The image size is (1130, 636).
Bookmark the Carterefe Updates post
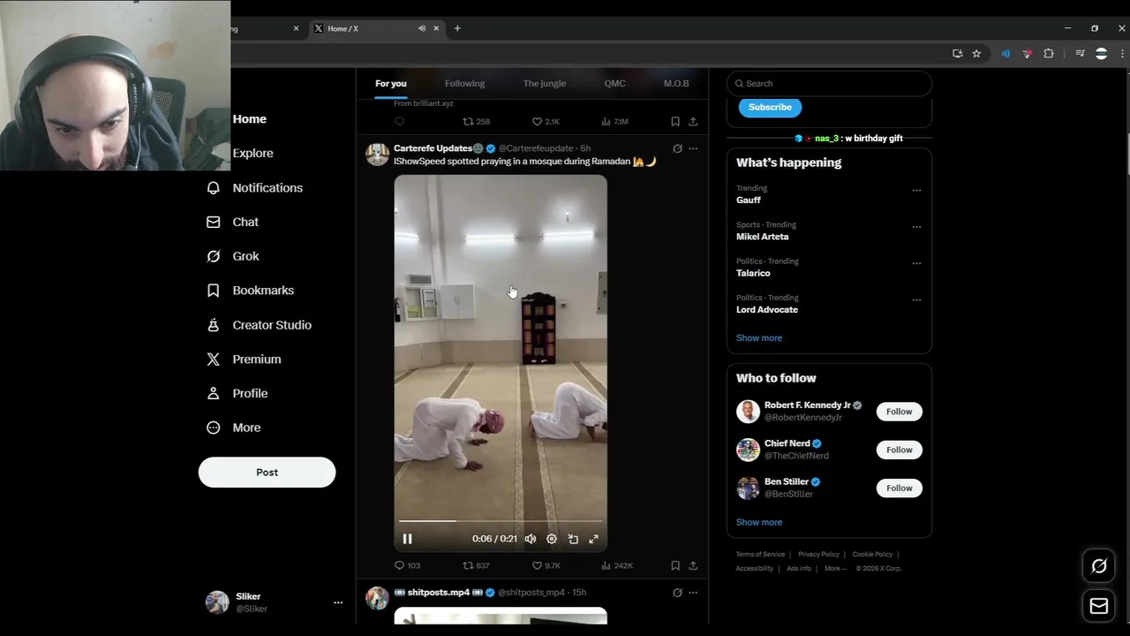(675, 565)
